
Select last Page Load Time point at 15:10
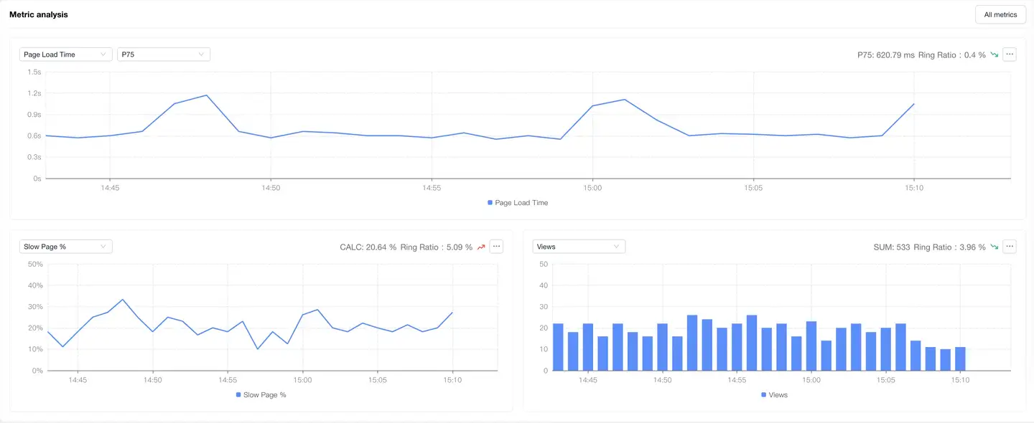(913, 104)
